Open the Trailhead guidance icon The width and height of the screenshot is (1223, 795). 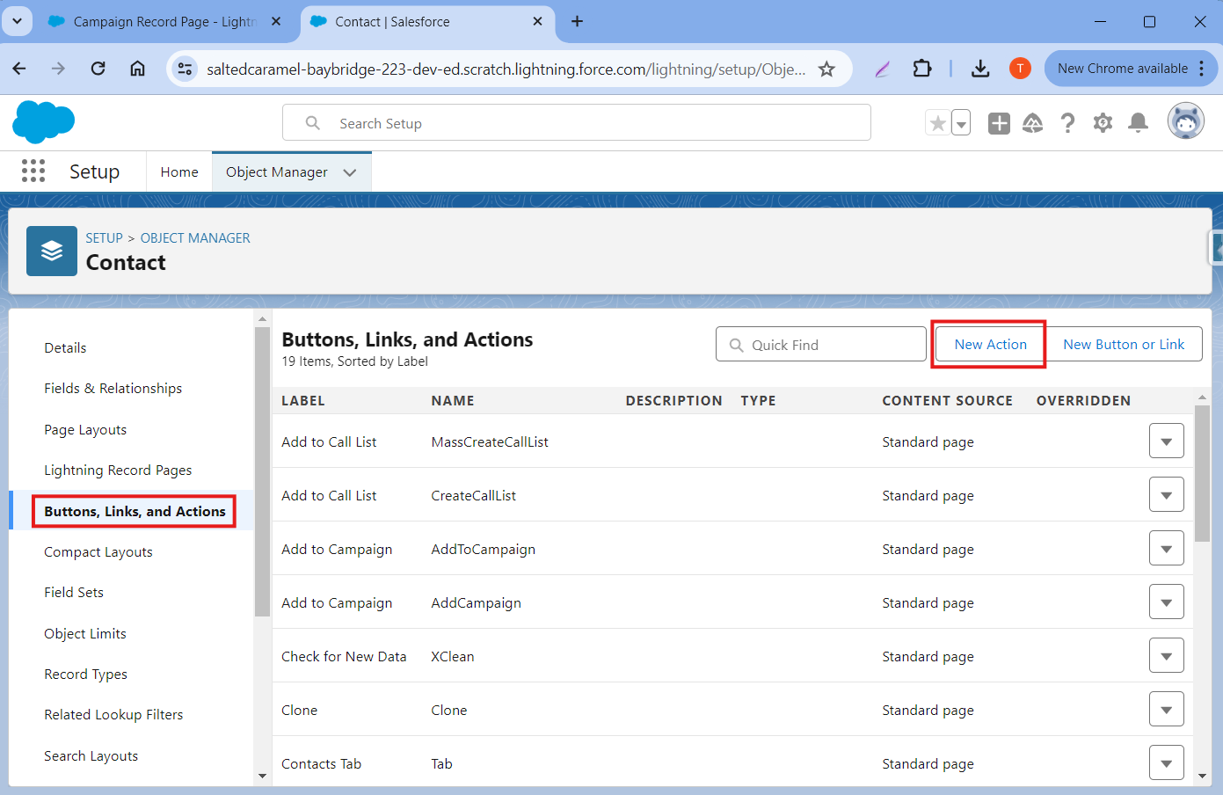click(x=1033, y=123)
